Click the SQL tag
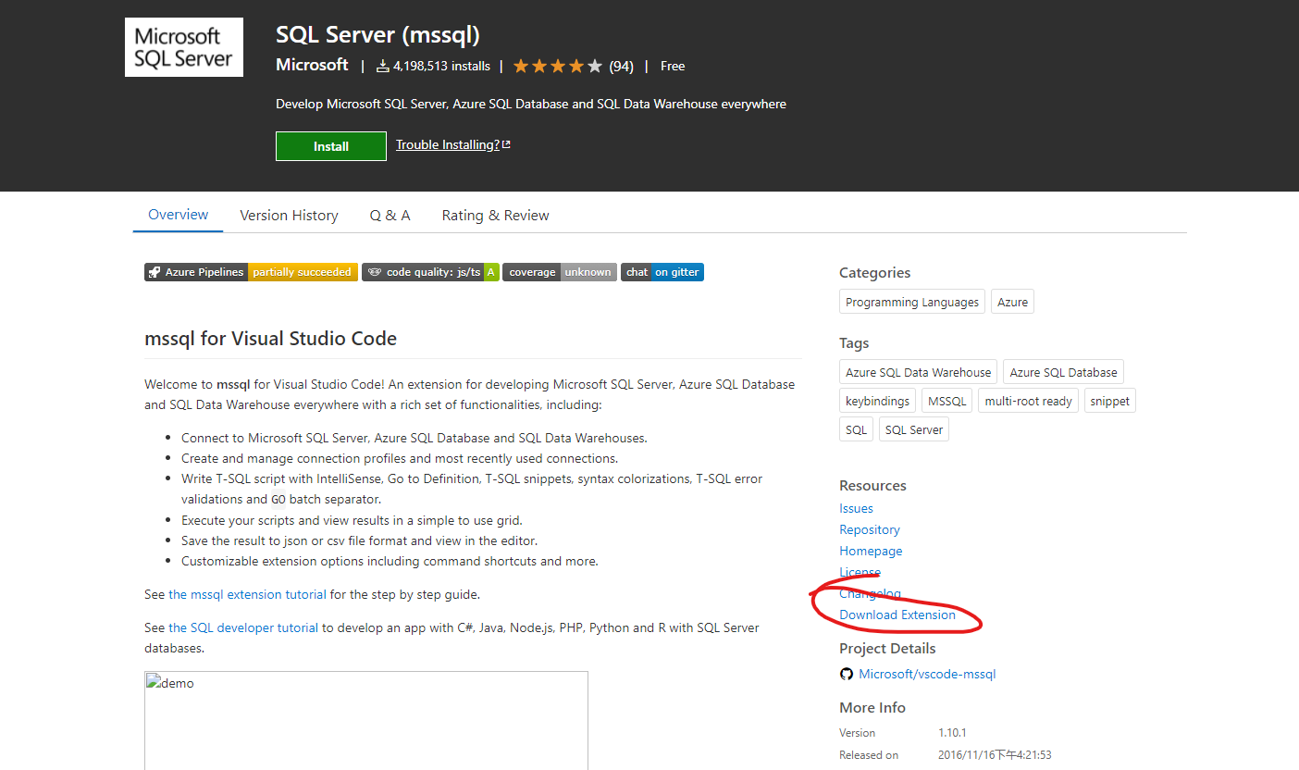Image resolution: width=1299 pixels, height=770 pixels. [x=856, y=429]
